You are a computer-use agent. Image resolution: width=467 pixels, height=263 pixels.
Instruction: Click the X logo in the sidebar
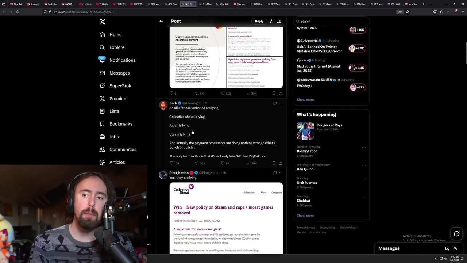(103, 22)
